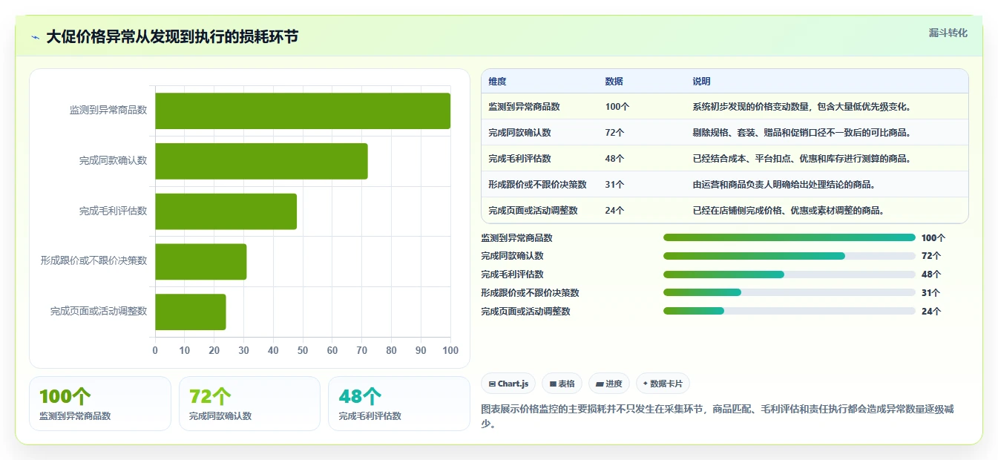
Task: Click the 说明 column header in the table
Action: click(x=701, y=82)
